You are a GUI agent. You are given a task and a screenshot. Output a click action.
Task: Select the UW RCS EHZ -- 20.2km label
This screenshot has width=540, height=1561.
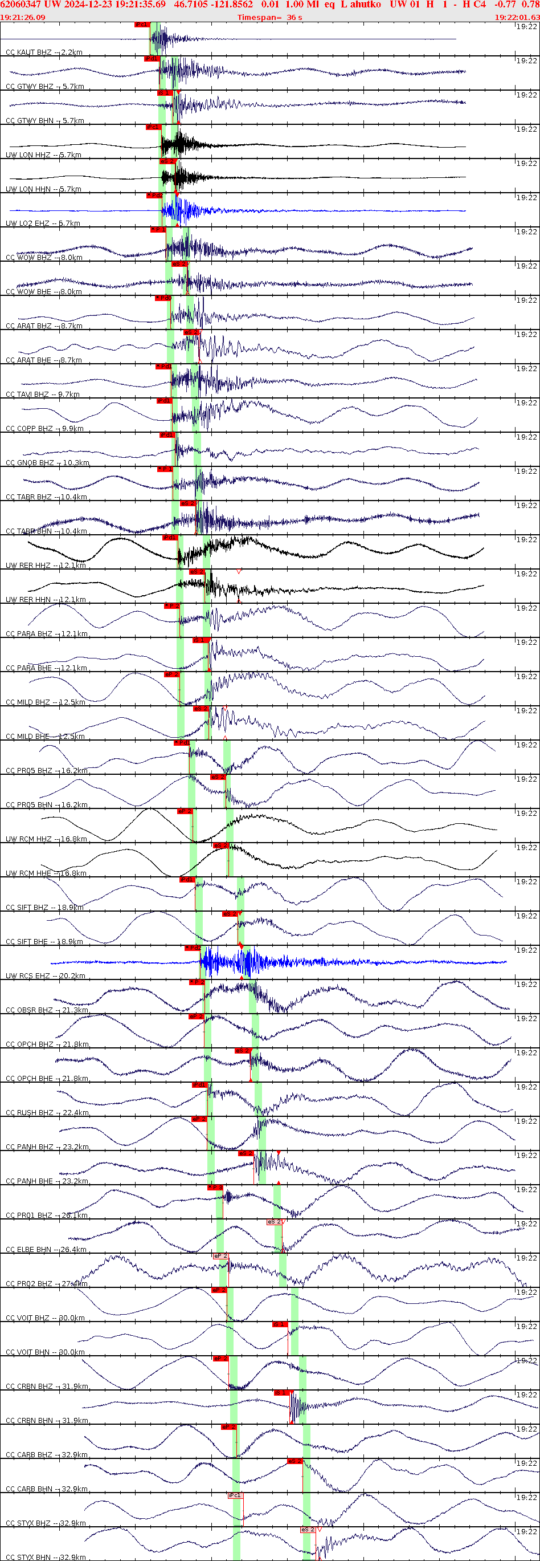(46, 976)
